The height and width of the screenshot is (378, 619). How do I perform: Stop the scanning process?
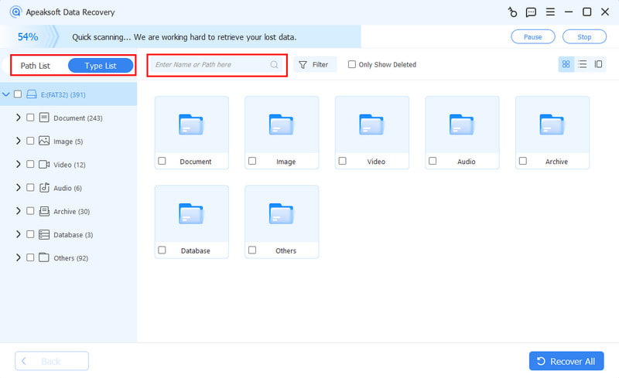click(584, 36)
